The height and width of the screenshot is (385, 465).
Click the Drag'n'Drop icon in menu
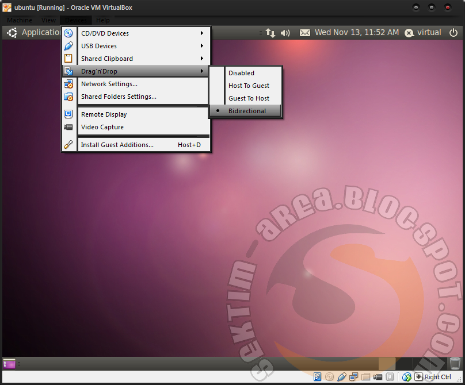[68, 71]
